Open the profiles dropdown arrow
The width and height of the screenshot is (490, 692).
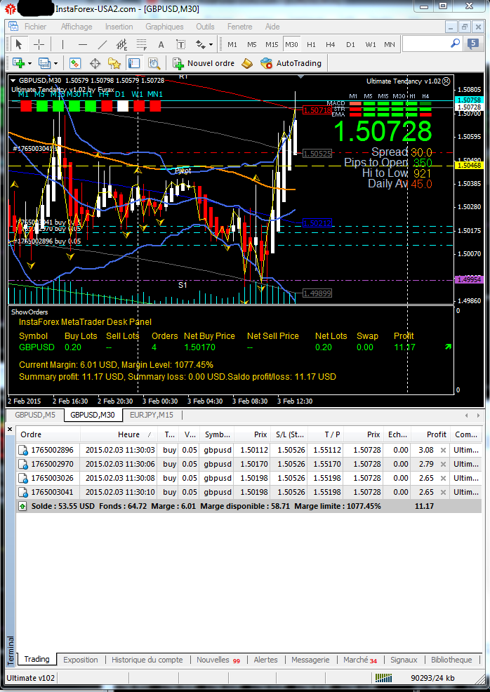click(56, 64)
